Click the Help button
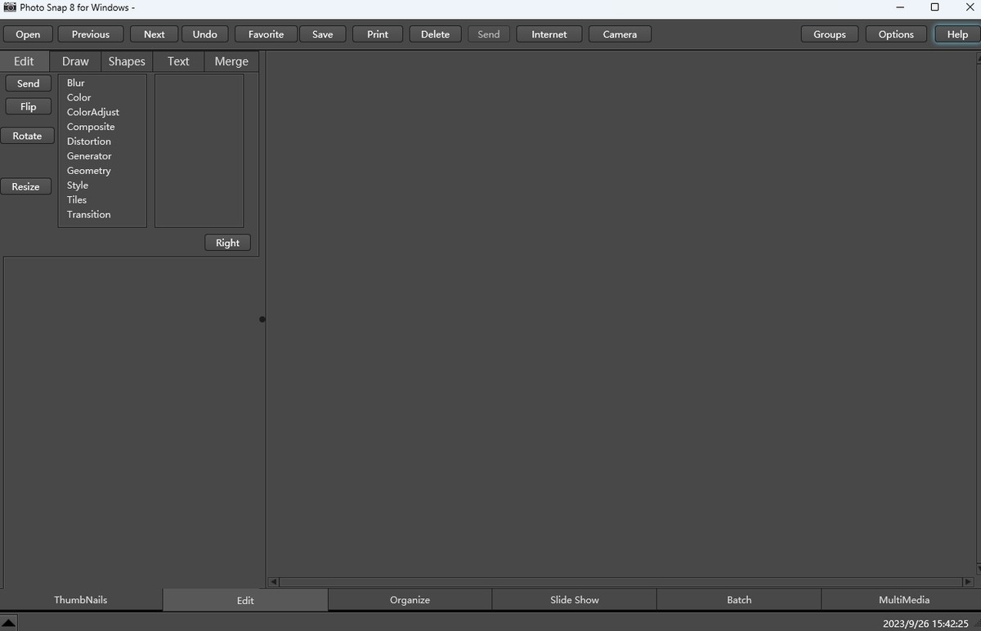This screenshot has height=631, width=981. tap(957, 34)
